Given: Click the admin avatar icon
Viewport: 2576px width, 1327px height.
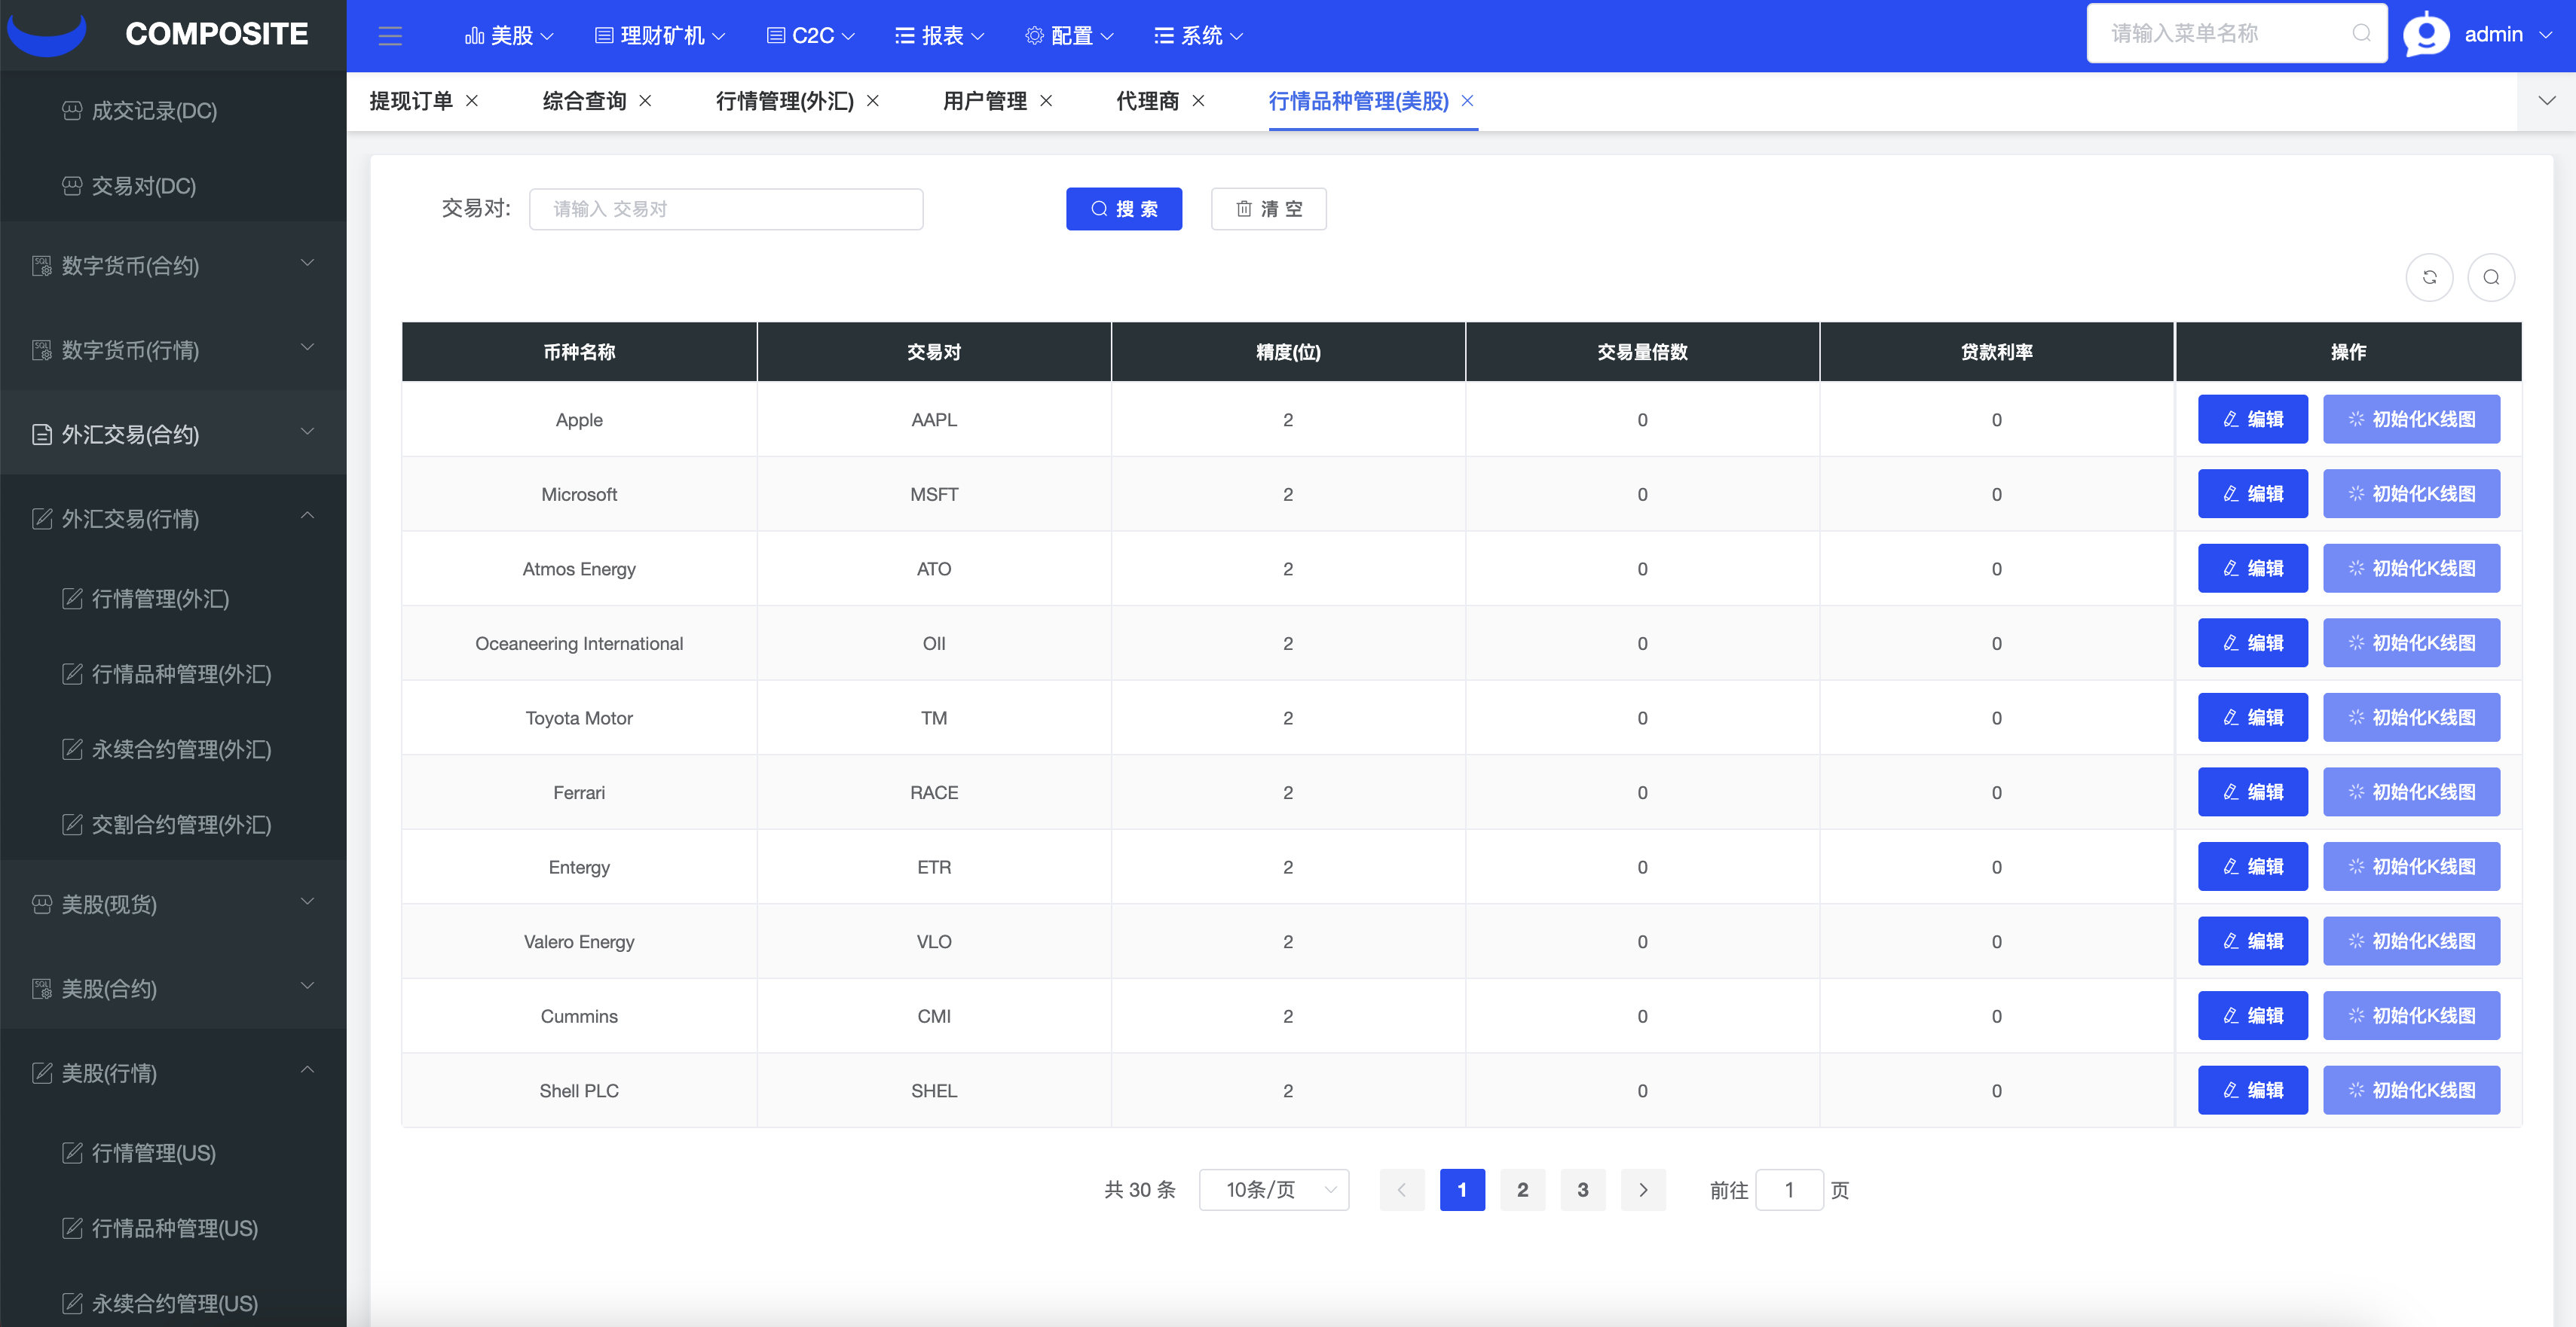Looking at the screenshot, I should point(2425,33).
